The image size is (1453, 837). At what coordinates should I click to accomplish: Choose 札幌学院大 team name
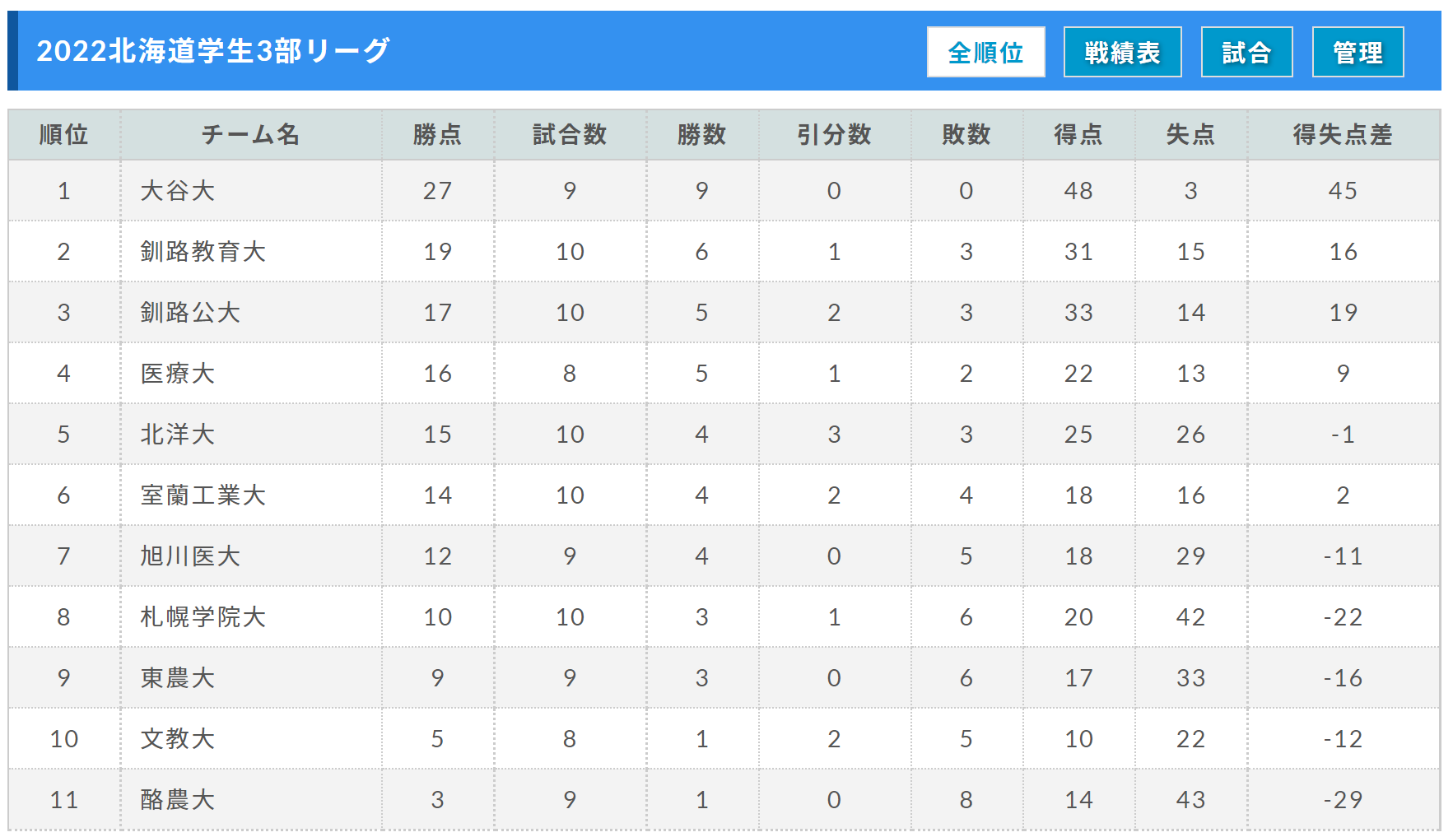click(203, 617)
